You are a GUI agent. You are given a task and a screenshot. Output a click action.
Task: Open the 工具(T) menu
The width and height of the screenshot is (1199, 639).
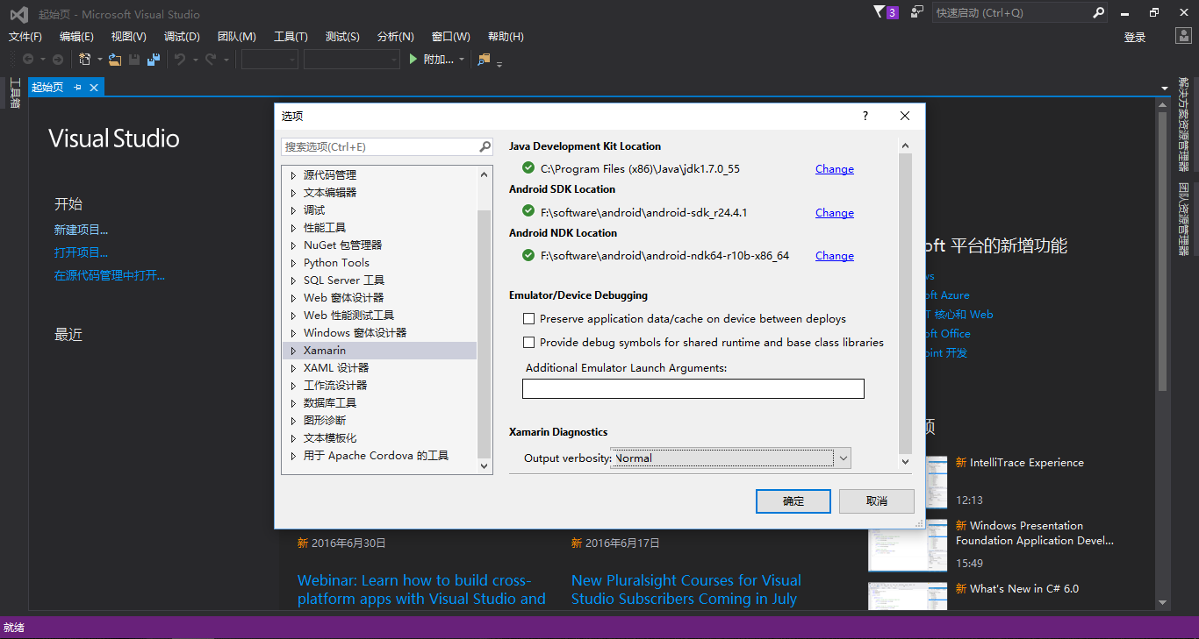[x=291, y=37]
